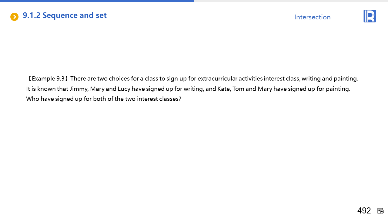The image size is (388, 218).
Task: Click the unfilled grey portion of progress bar
Action: (291, 1)
